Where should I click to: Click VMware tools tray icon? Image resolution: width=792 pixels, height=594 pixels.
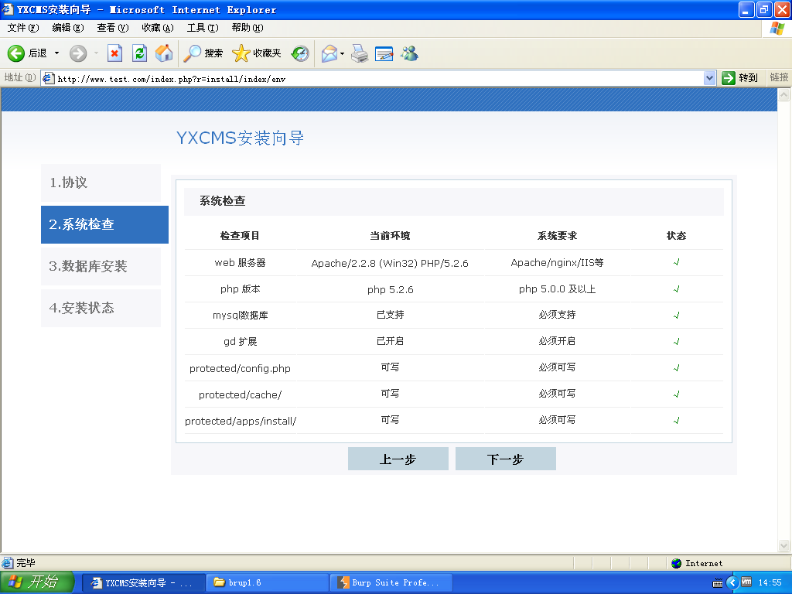point(746,582)
